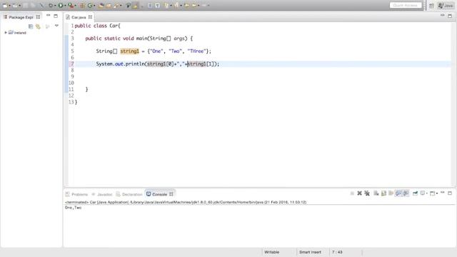Screen dimensions: 457x257
Task: Click the '7 : 43' cursor position status
Action: pos(337,252)
